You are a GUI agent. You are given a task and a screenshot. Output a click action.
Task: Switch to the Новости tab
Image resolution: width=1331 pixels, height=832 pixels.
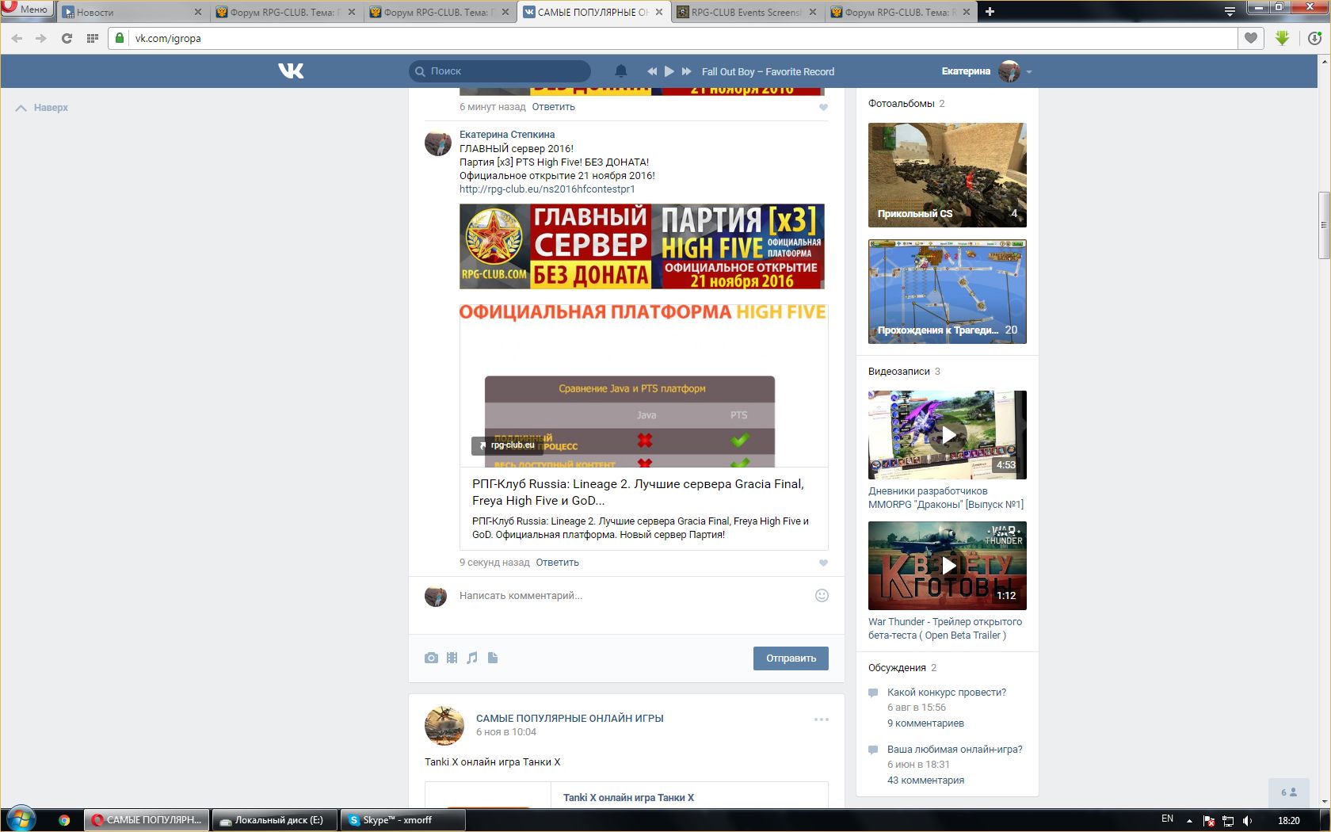(127, 12)
